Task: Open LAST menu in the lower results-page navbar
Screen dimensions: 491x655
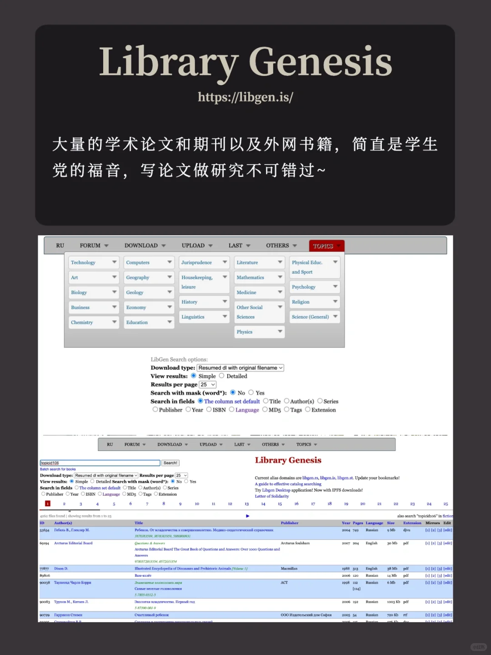Action: point(242,444)
